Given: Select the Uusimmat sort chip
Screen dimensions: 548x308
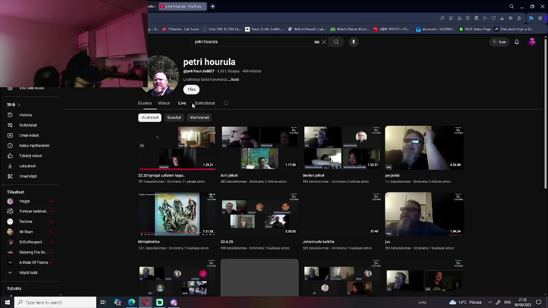Looking at the screenshot, I should tap(150, 117).
